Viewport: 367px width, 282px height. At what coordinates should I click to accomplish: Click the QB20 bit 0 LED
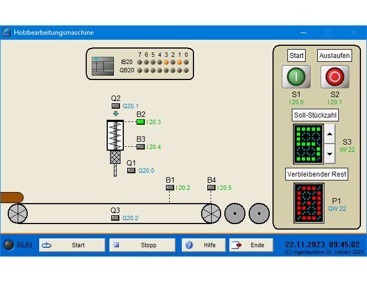tap(186, 70)
